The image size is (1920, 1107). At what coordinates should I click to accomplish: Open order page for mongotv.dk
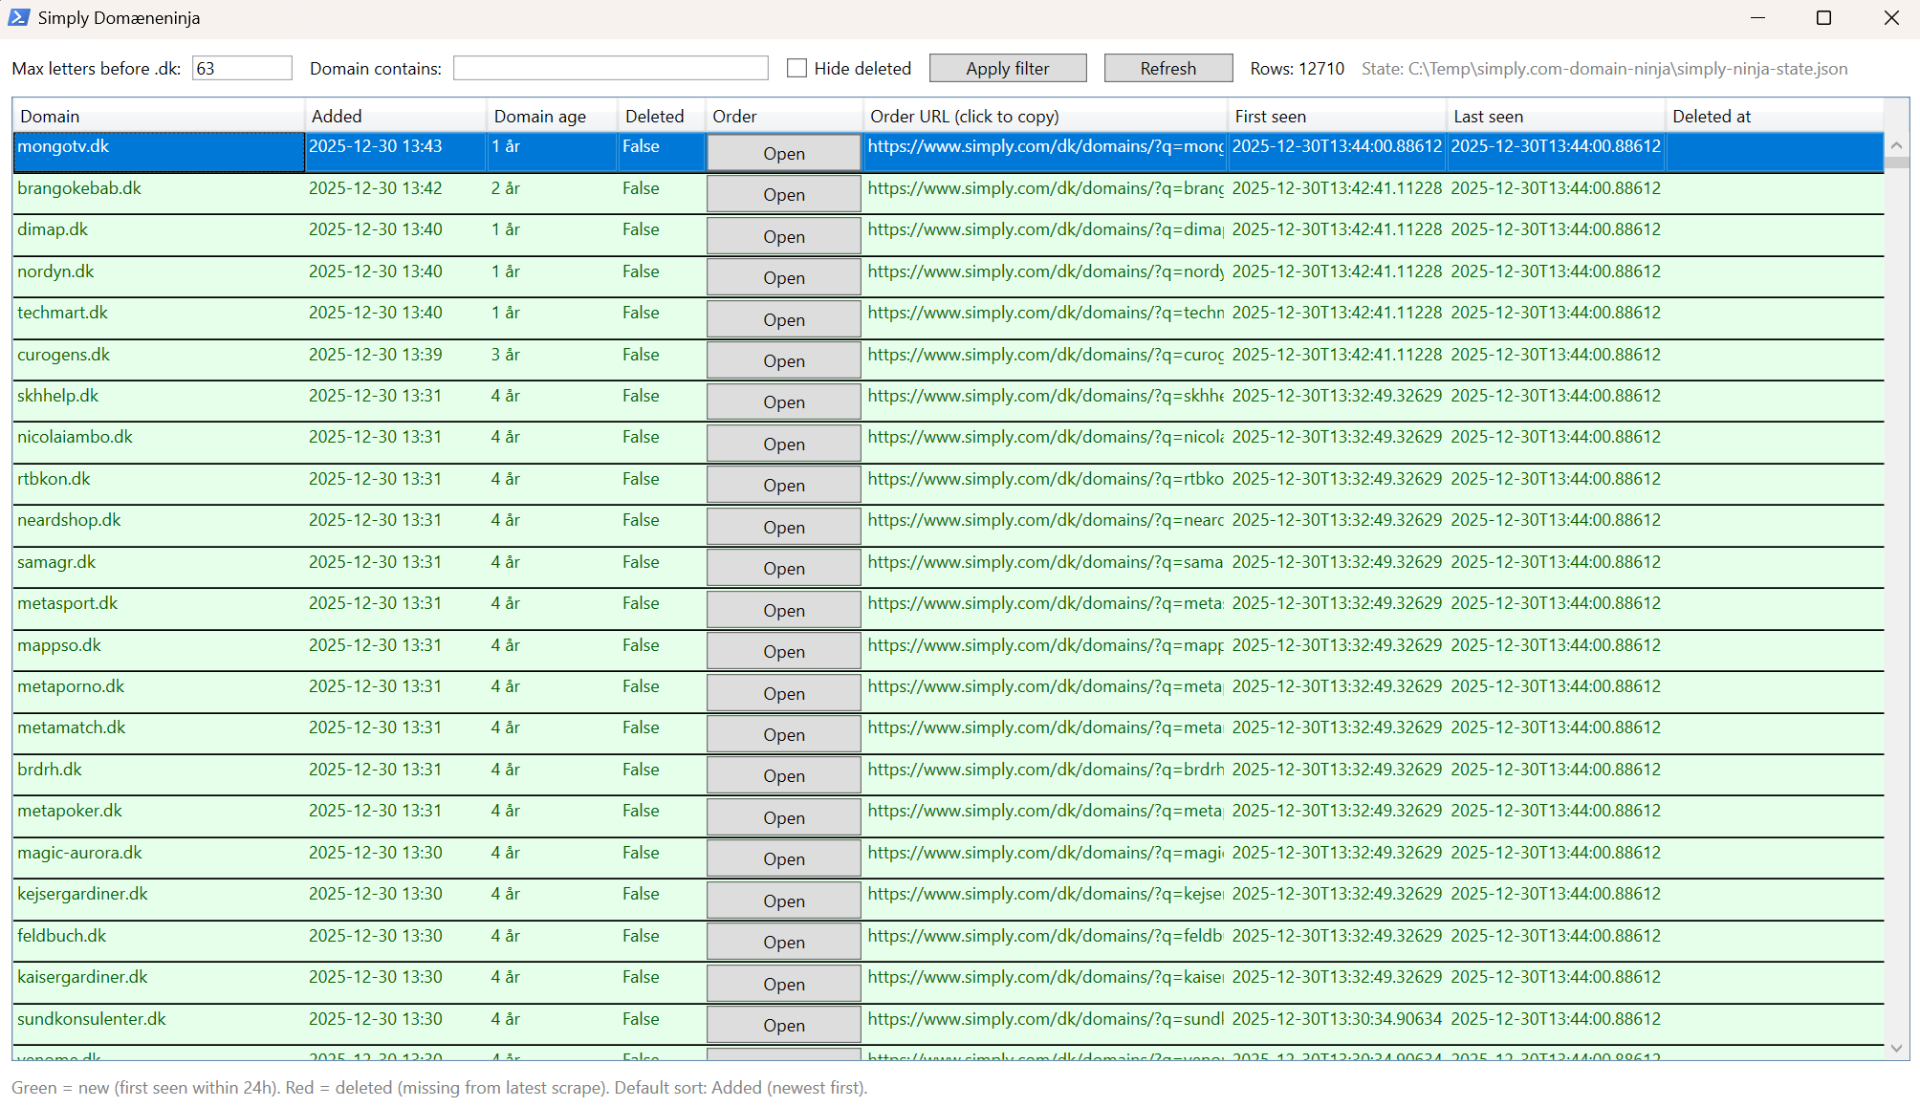tap(783, 153)
